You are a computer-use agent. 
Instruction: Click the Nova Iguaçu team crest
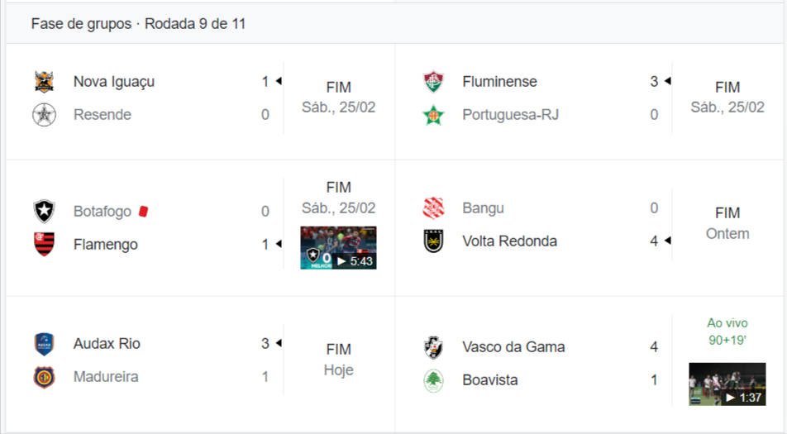coord(44,82)
